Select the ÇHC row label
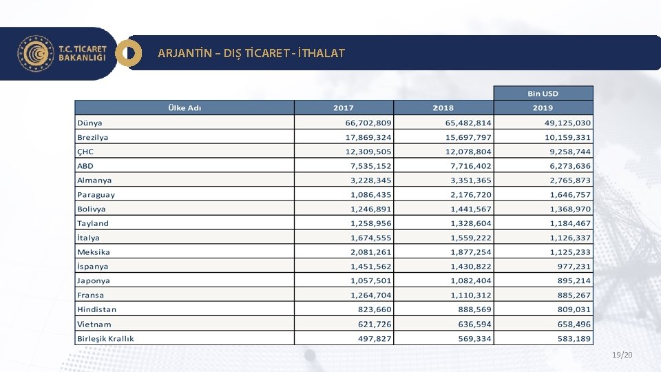The height and width of the screenshot is (372, 661). [x=86, y=152]
